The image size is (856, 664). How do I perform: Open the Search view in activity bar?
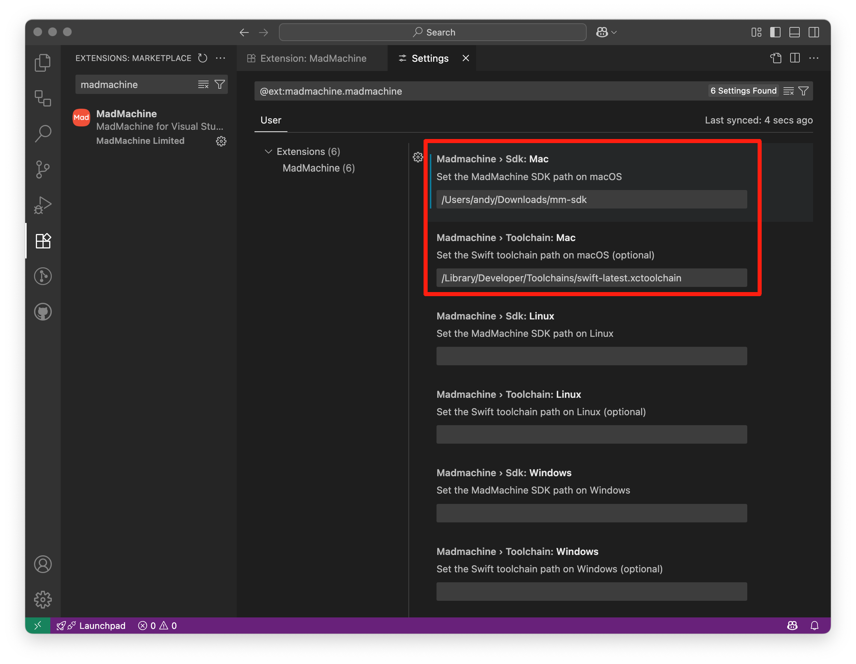click(x=43, y=133)
